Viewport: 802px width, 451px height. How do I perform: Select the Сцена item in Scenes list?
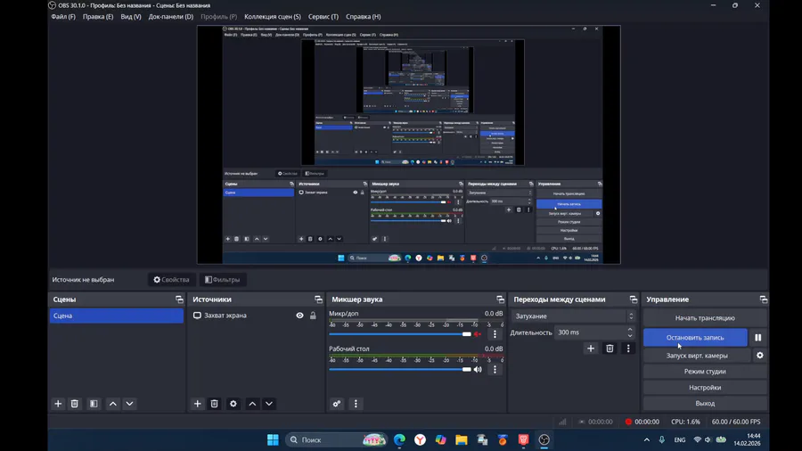(117, 316)
